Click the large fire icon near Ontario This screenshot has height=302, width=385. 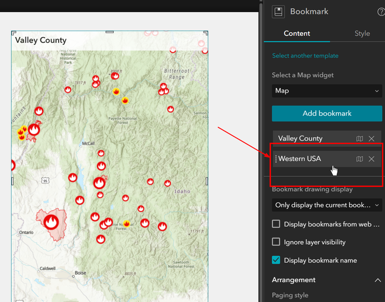[x=51, y=222]
